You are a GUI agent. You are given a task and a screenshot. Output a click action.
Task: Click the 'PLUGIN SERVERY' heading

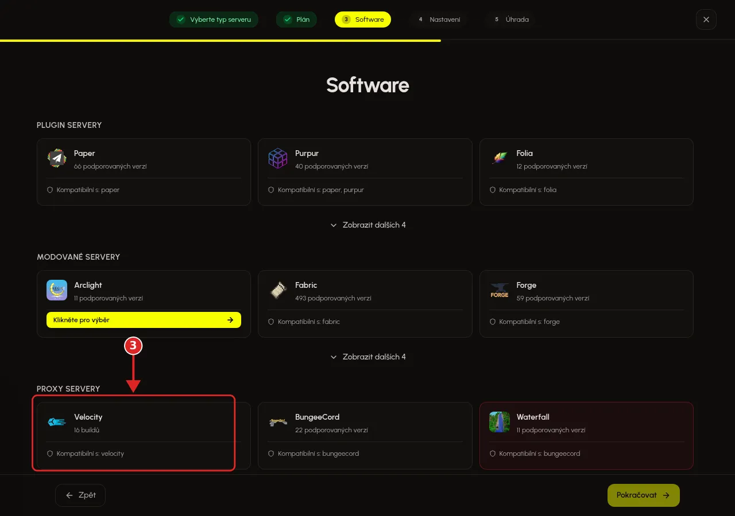(69, 125)
